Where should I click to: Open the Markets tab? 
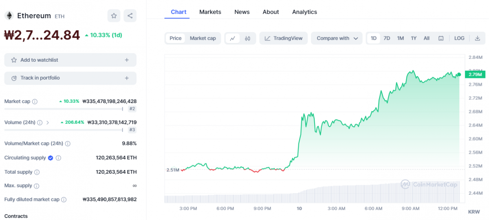coord(210,12)
